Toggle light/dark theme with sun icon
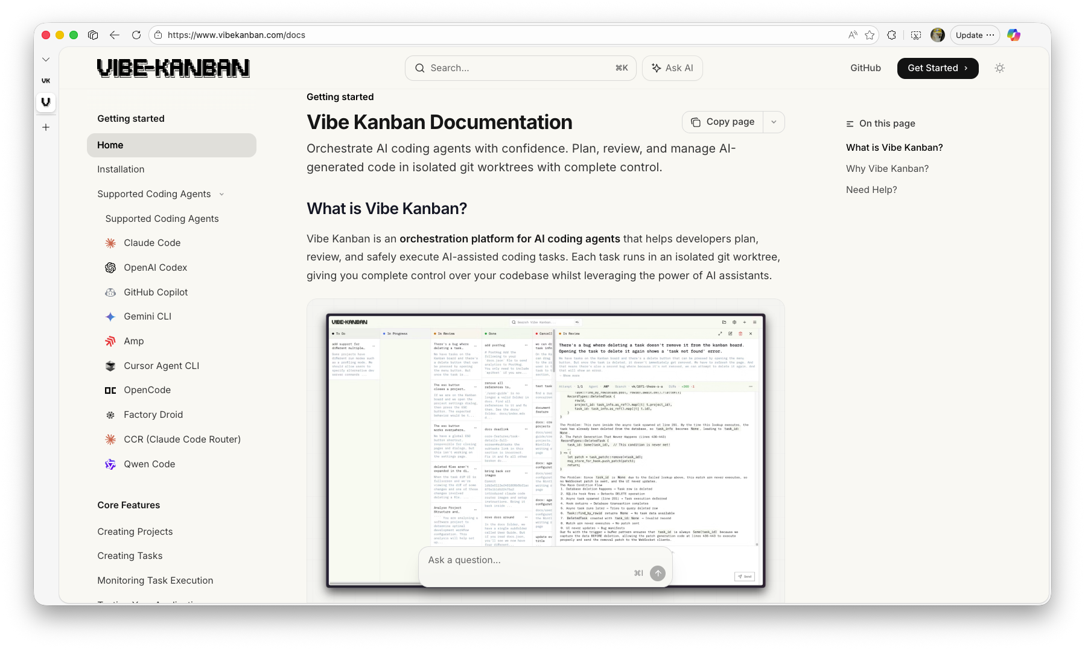 pos(1000,68)
